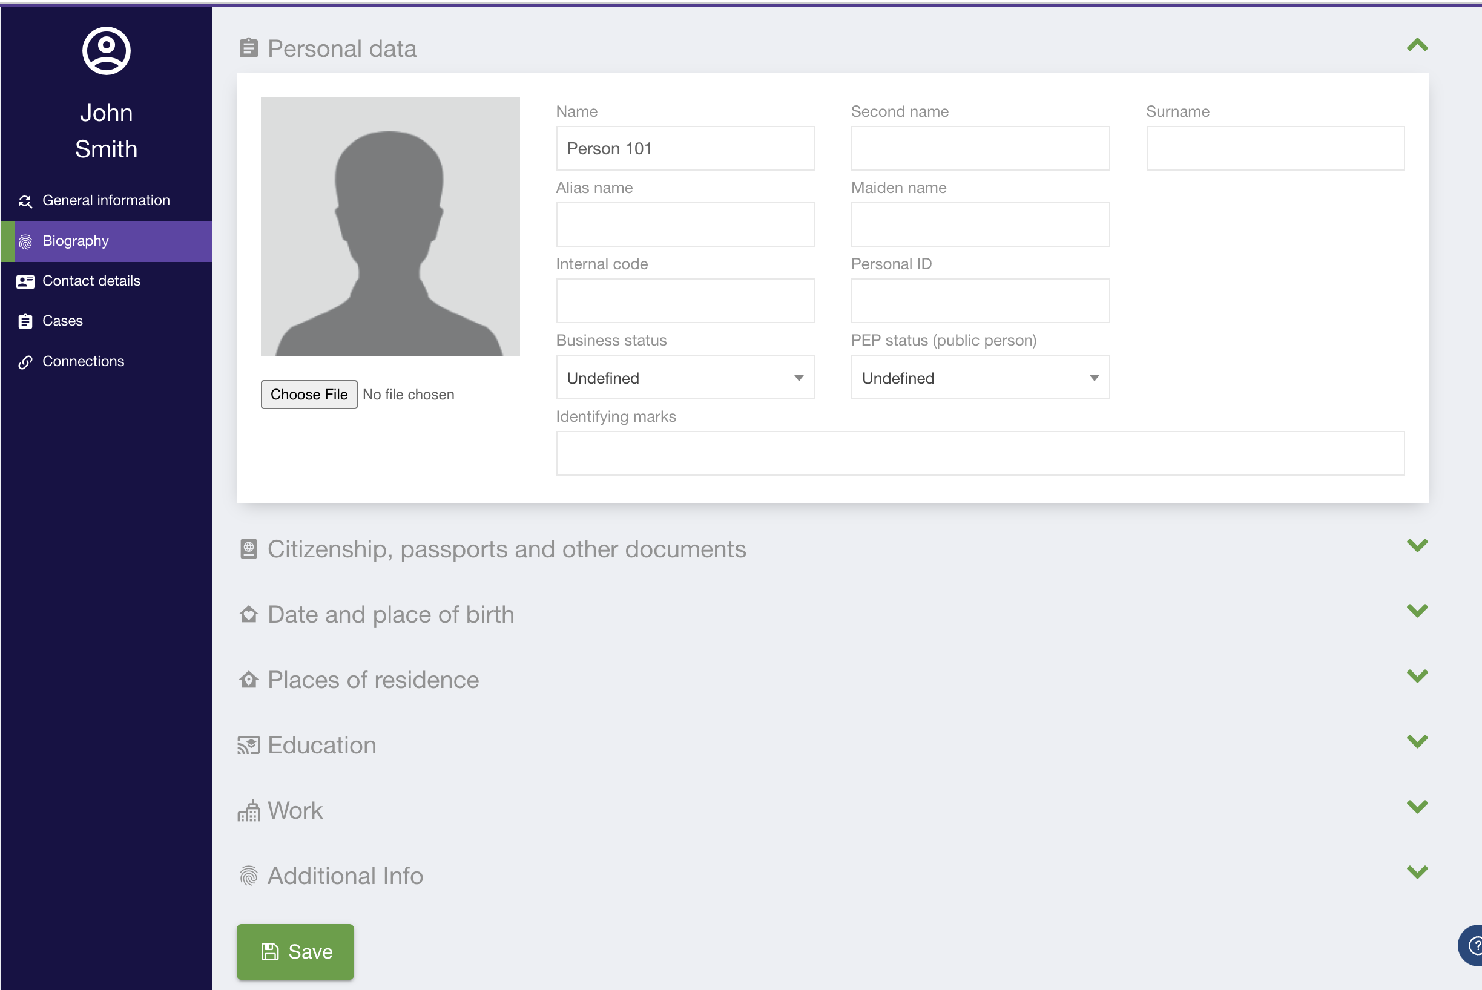Click the user avatar icon above John Smith
This screenshot has height=990, width=1482.
point(106,50)
